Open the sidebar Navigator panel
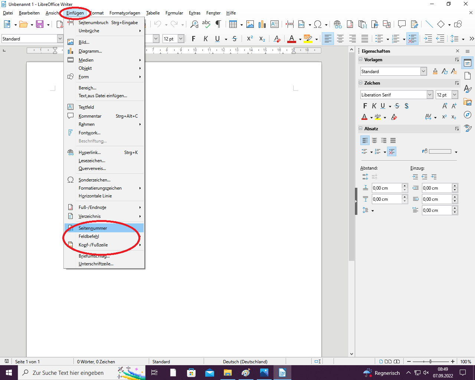The image size is (475, 380). click(468, 115)
